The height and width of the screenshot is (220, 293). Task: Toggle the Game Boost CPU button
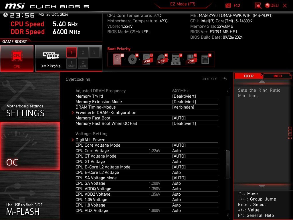point(17,58)
